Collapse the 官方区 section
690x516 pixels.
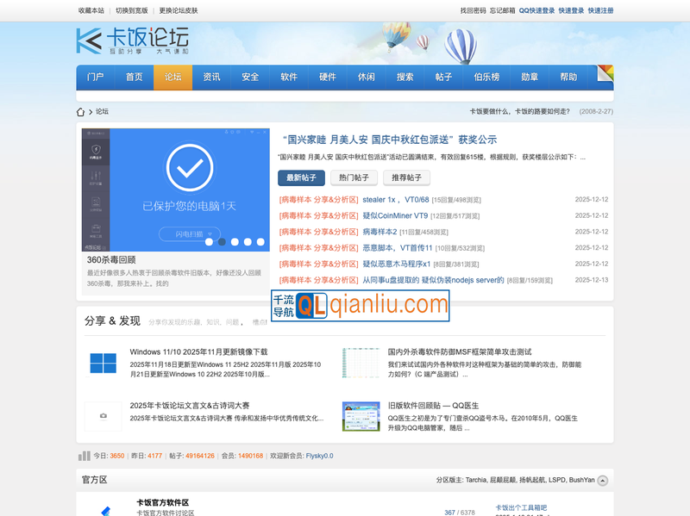coord(603,481)
